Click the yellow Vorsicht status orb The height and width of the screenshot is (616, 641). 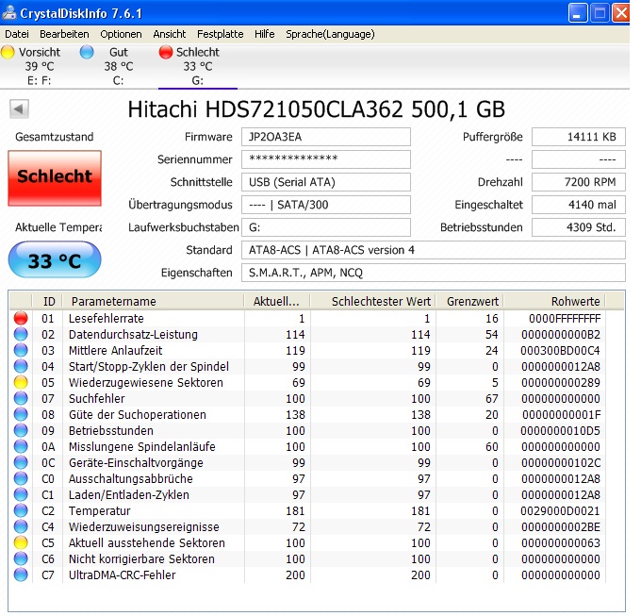click(8, 53)
